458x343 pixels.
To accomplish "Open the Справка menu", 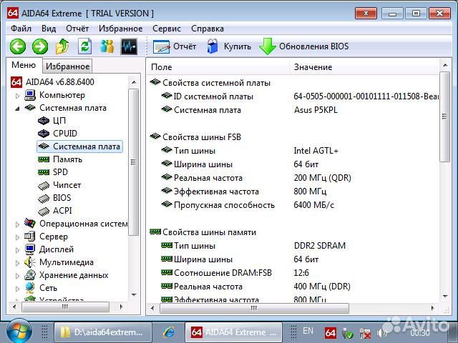I will point(208,29).
